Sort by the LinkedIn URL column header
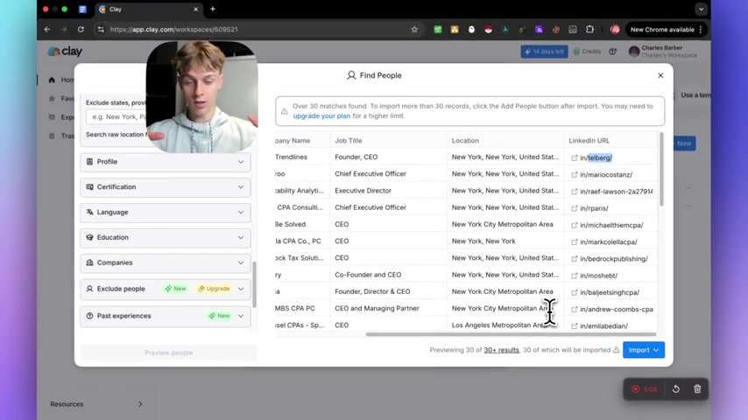This screenshot has width=748, height=420. (x=589, y=141)
